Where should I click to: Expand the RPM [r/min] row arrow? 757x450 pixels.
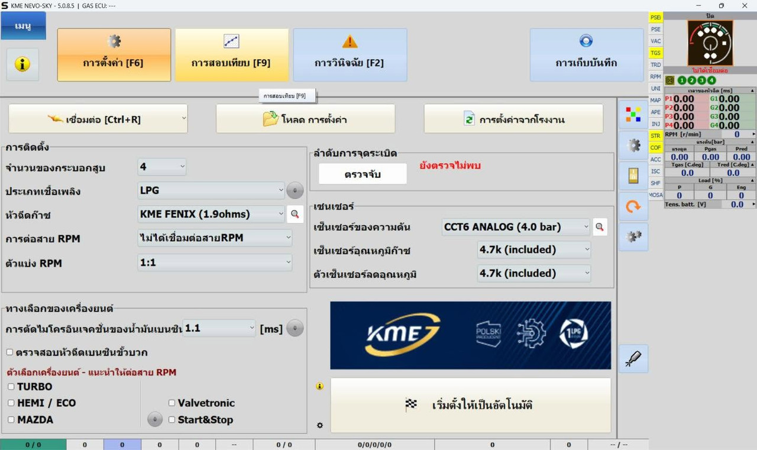(753, 134)
